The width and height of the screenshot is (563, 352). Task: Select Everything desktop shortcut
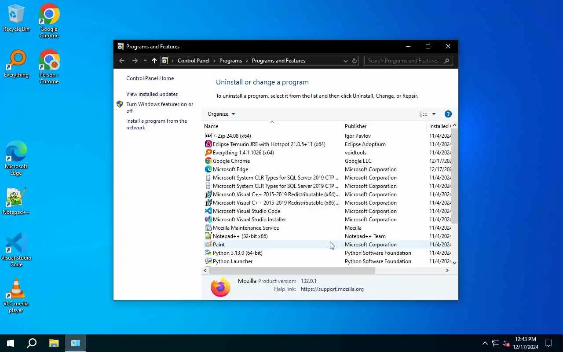coord(16,64)
